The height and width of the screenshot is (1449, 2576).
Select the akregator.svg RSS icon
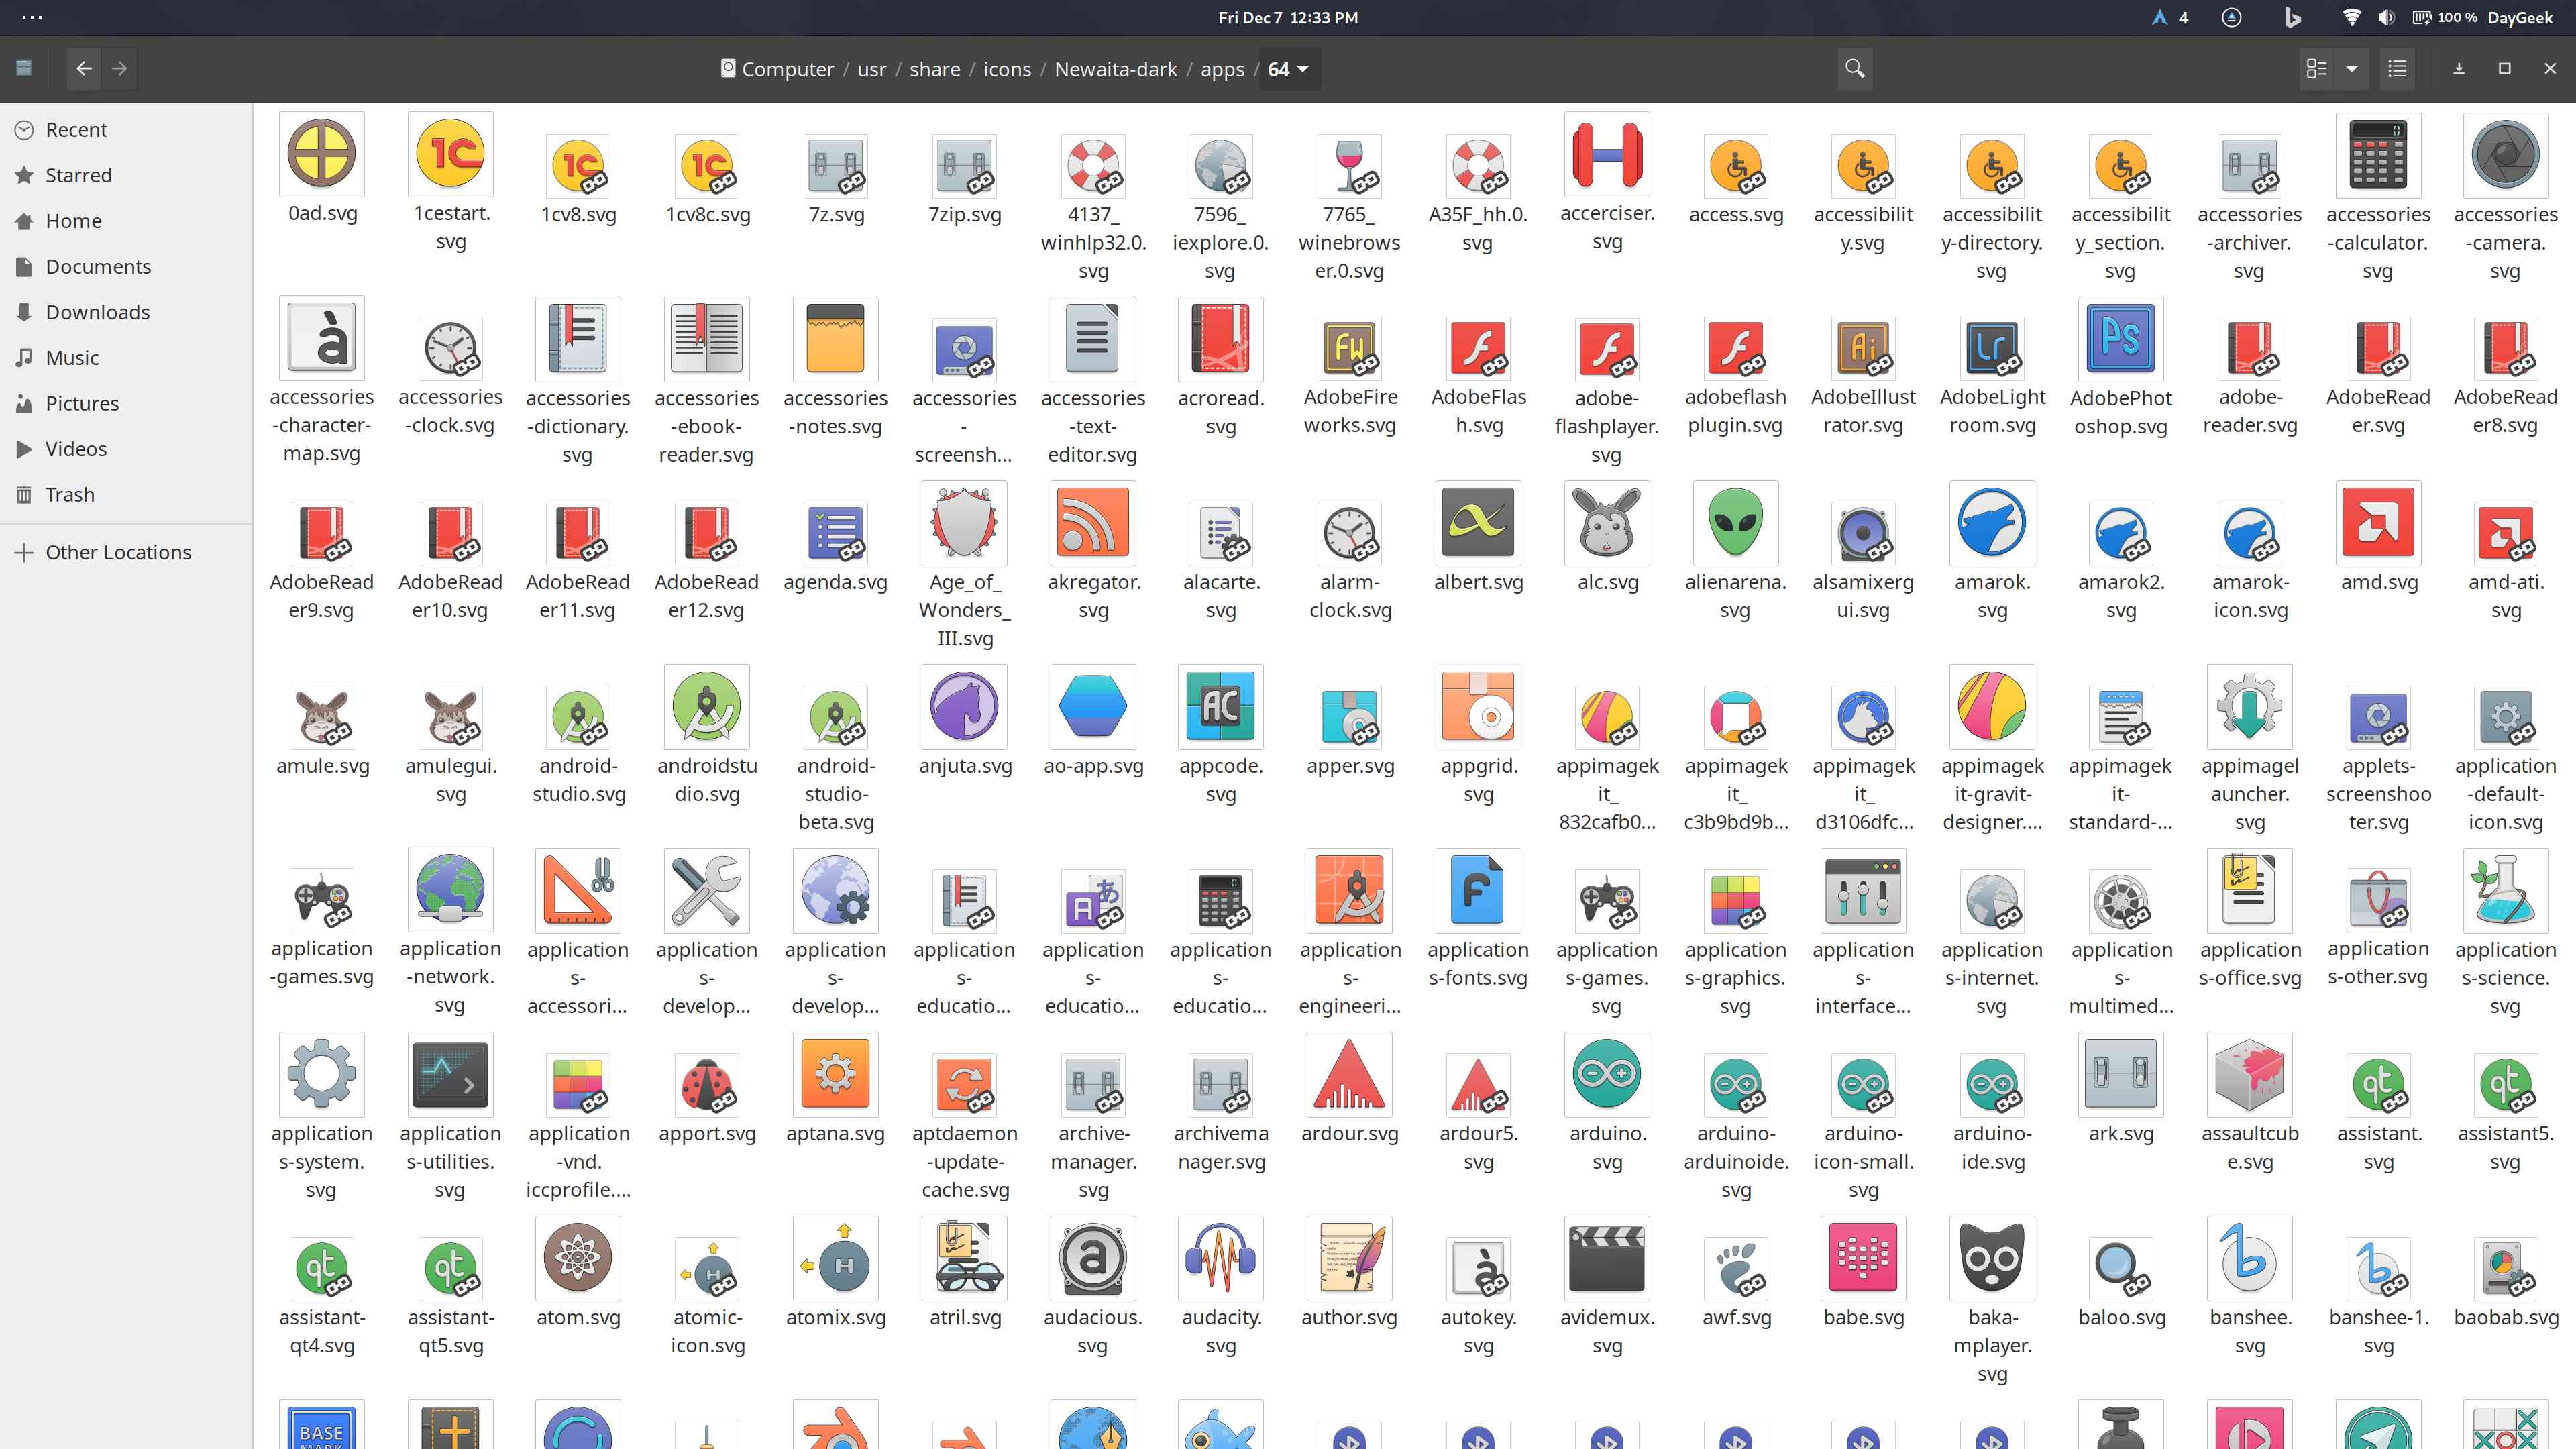tap(1093, 522)
